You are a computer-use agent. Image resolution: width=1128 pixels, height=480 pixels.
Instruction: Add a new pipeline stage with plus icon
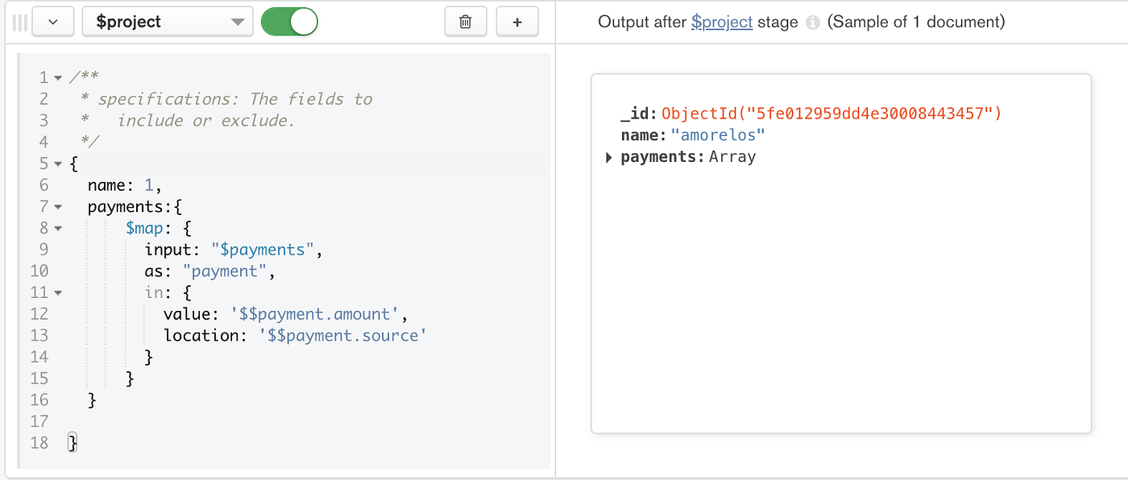(516, 22)
